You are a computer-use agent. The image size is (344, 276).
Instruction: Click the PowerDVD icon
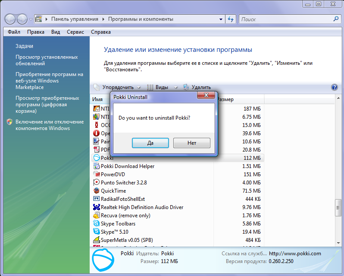(x=96, y=174)
